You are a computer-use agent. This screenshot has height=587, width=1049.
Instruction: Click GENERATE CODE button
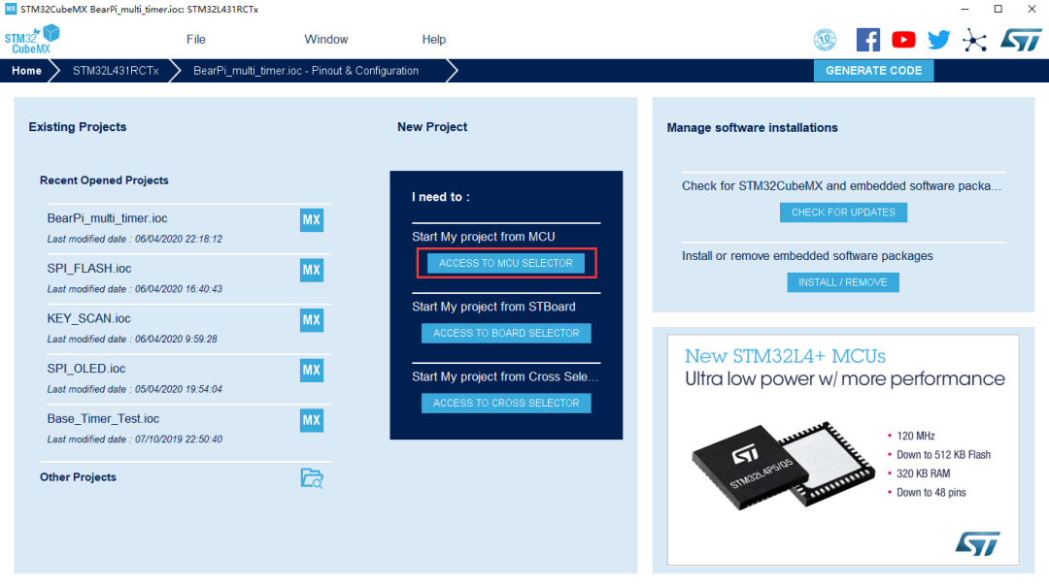tap(873, 70)
